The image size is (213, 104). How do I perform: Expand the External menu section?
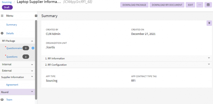pyautogui.click(x=32, y=71)
